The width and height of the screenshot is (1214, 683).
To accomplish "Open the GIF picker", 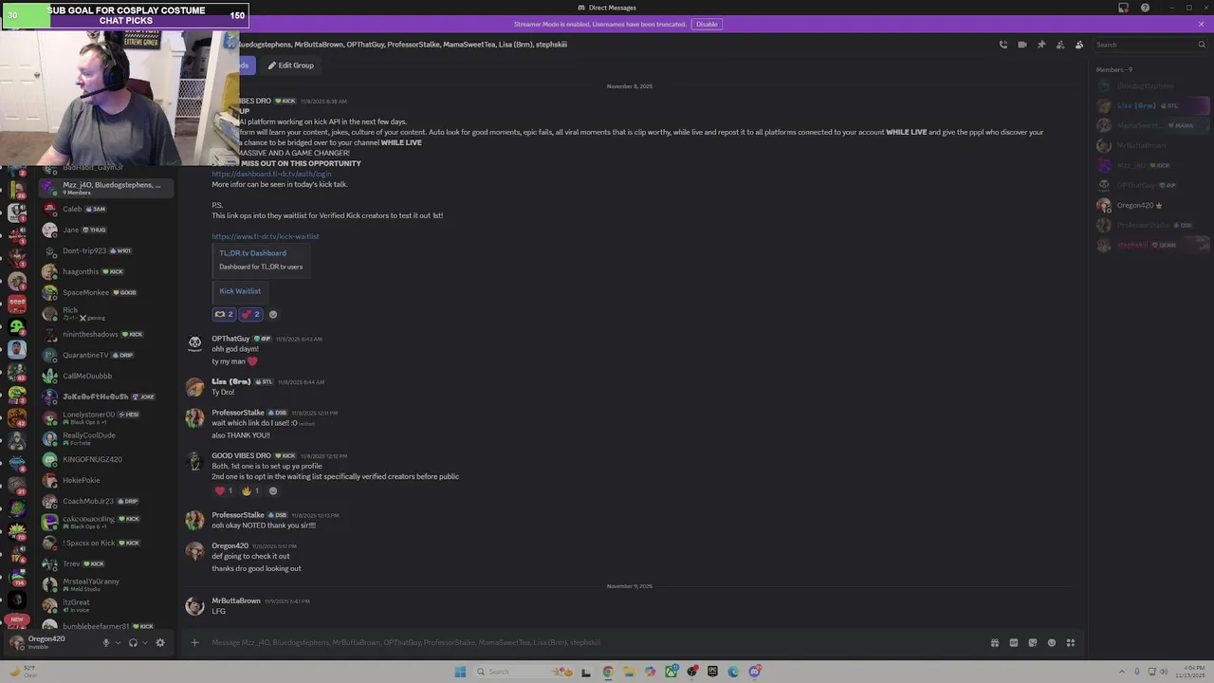I will 1014,642.
